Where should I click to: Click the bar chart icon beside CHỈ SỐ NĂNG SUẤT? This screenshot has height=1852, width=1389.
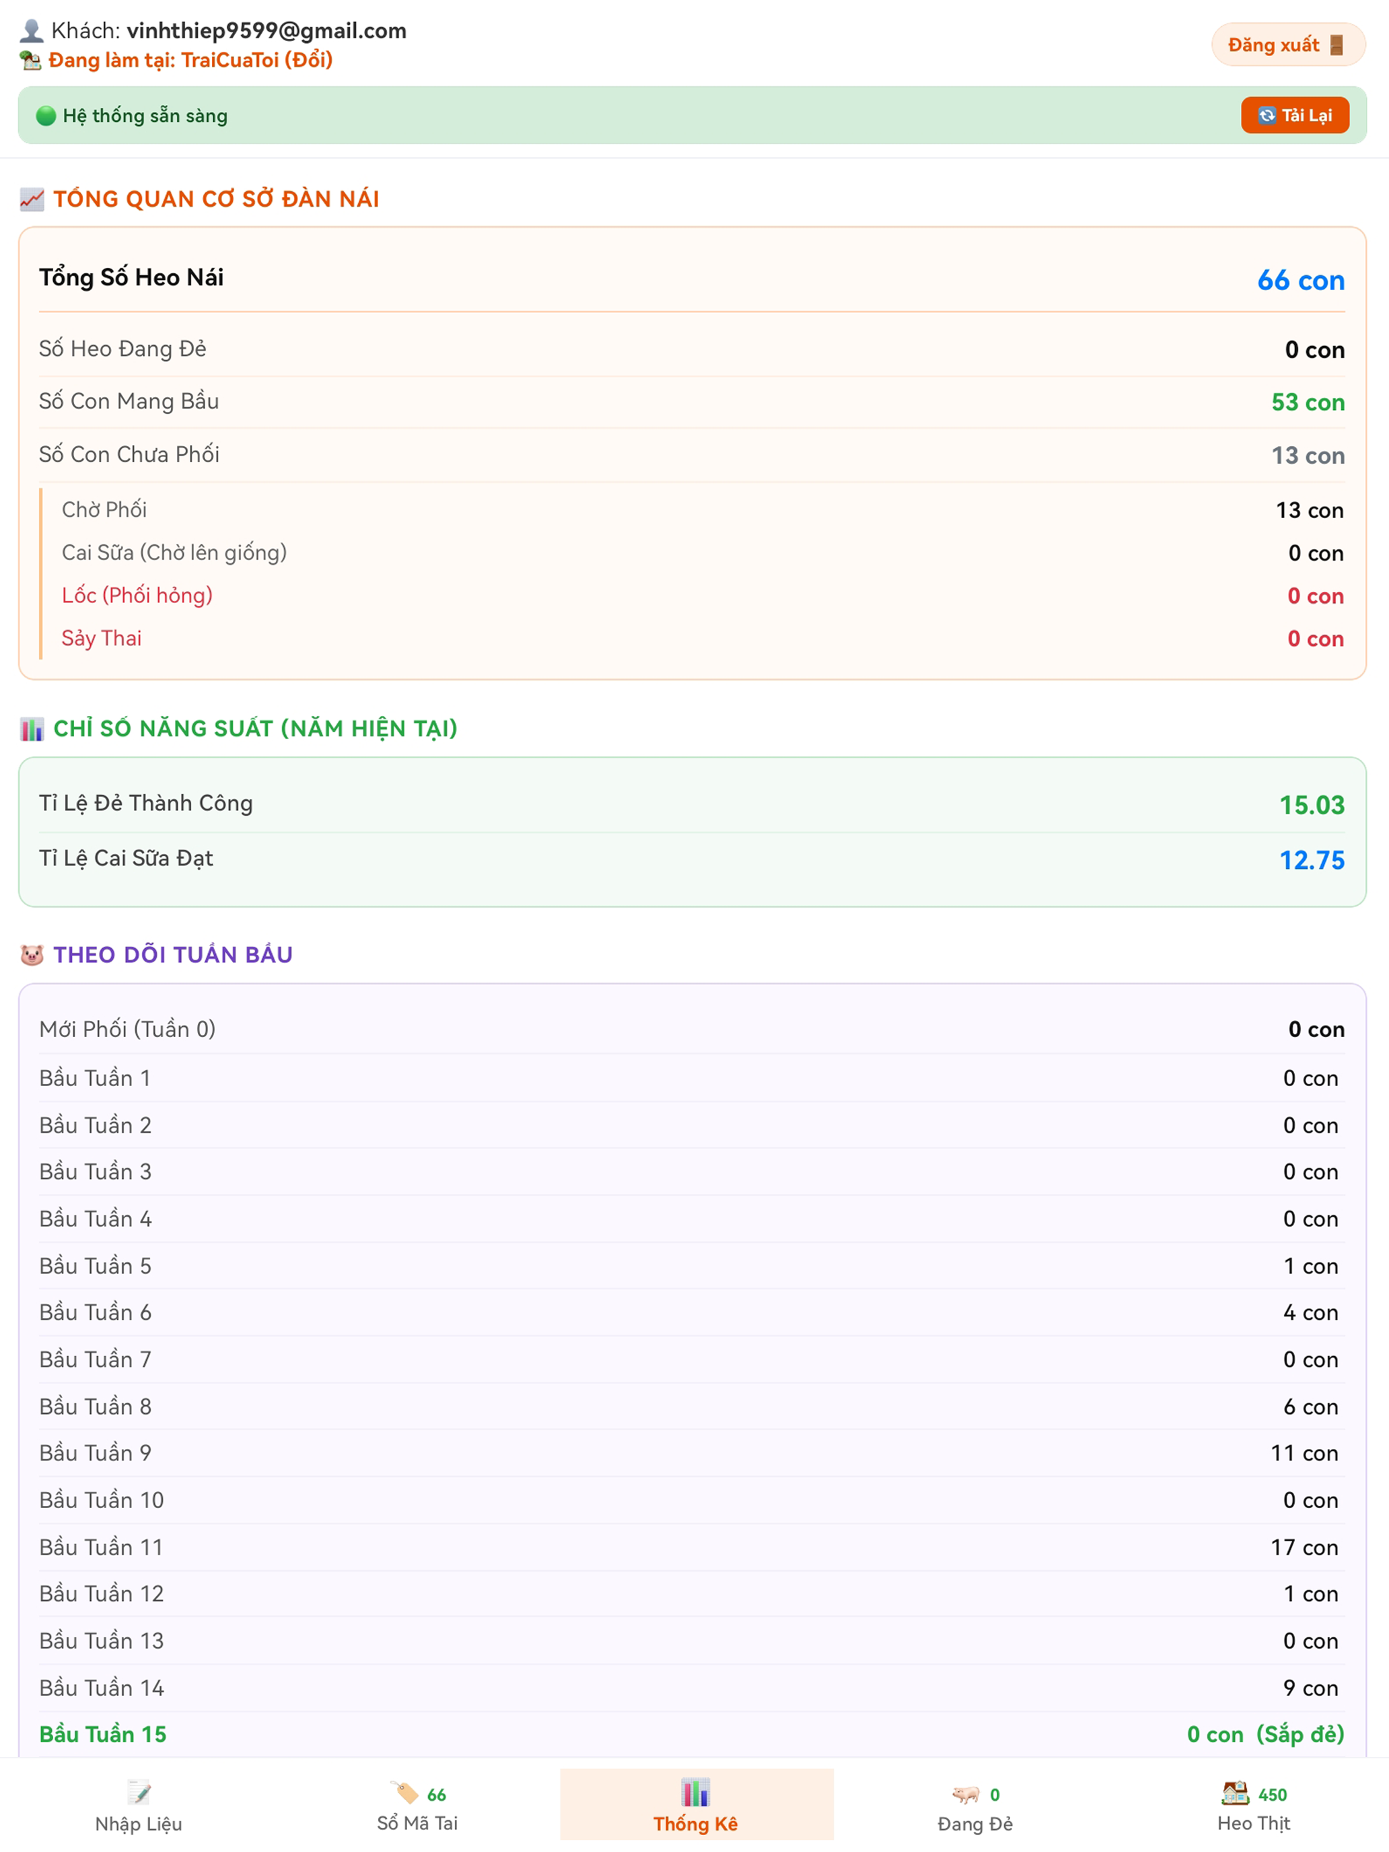pos(32,728)
